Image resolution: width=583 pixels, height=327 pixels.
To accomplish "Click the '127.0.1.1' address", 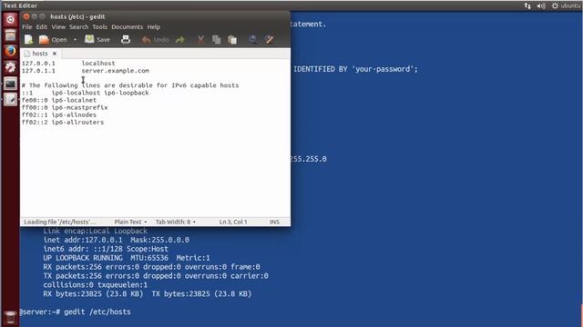I will coord(38,71).
